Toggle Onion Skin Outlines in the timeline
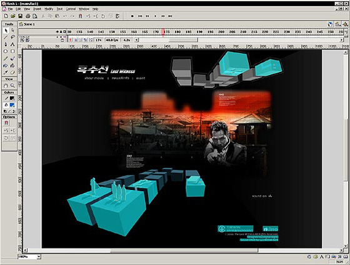The height and width of the screenshot is (265, 350). 81,40
